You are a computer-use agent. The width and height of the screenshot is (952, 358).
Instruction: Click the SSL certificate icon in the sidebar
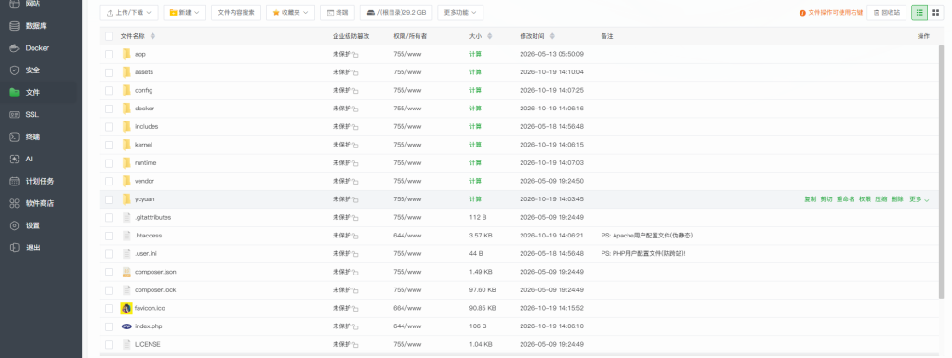15,114
